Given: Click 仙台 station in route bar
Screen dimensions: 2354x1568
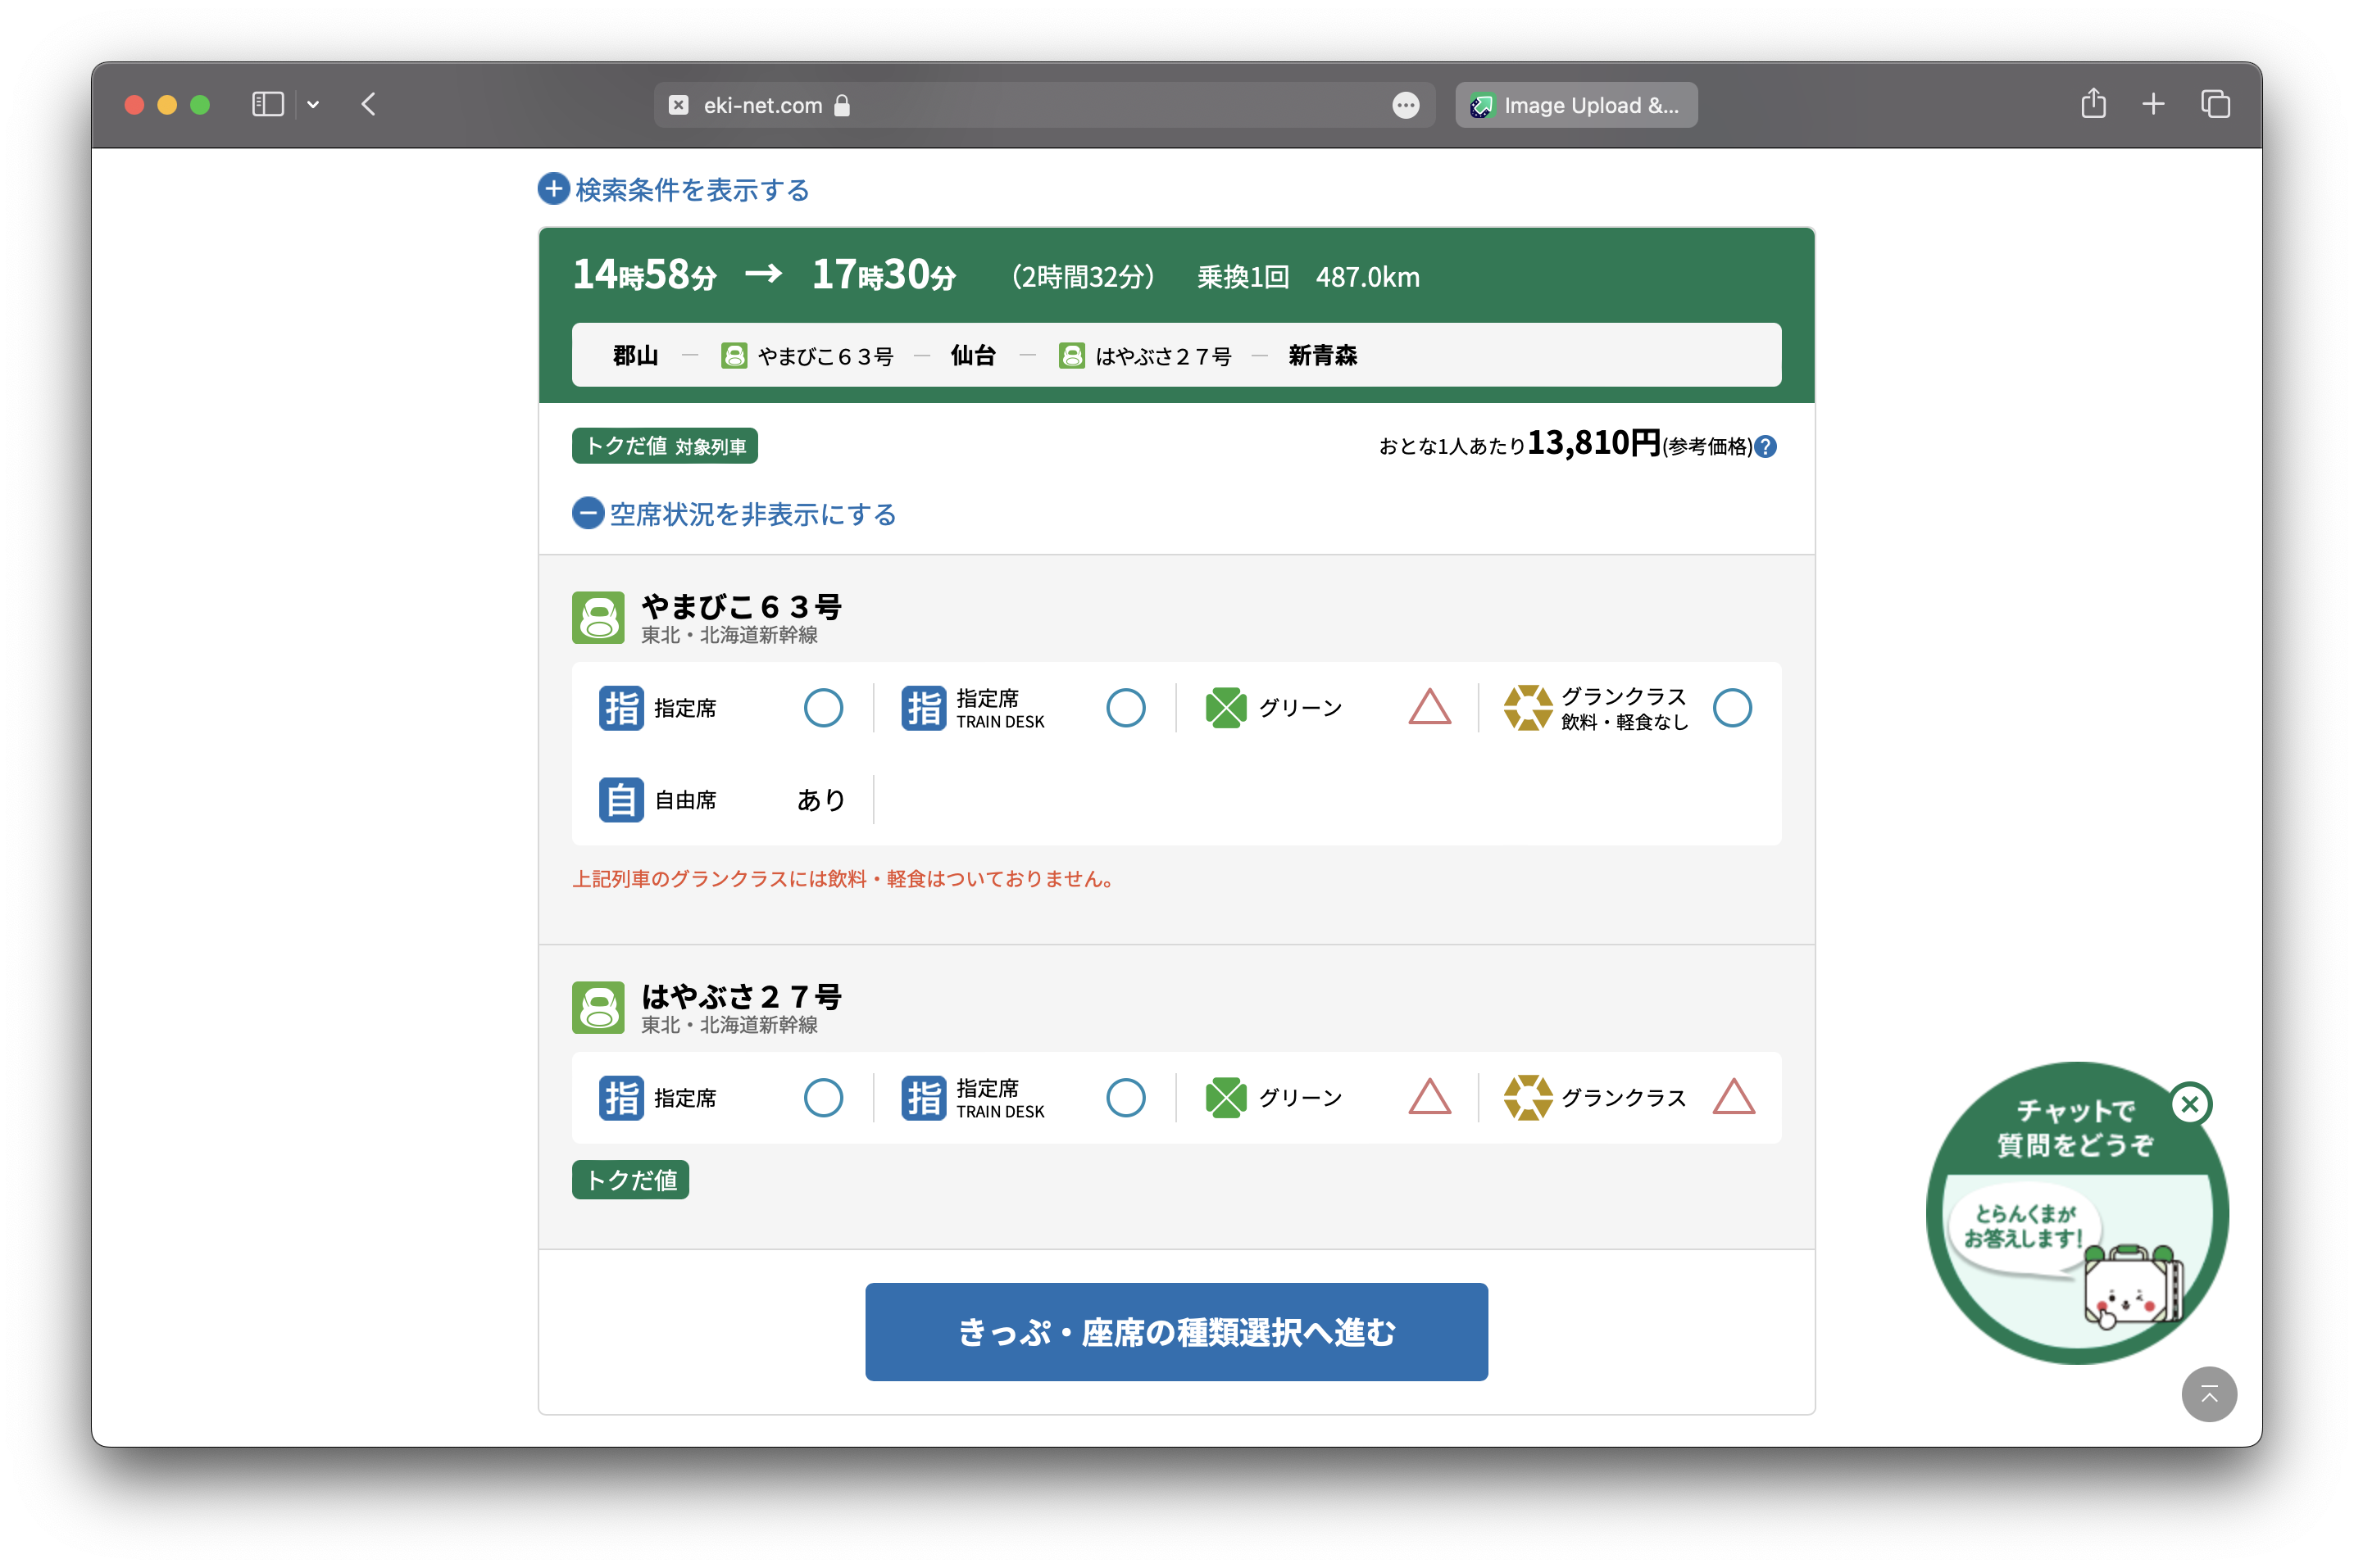Looking at the screenshot, I should pos(972,356).
